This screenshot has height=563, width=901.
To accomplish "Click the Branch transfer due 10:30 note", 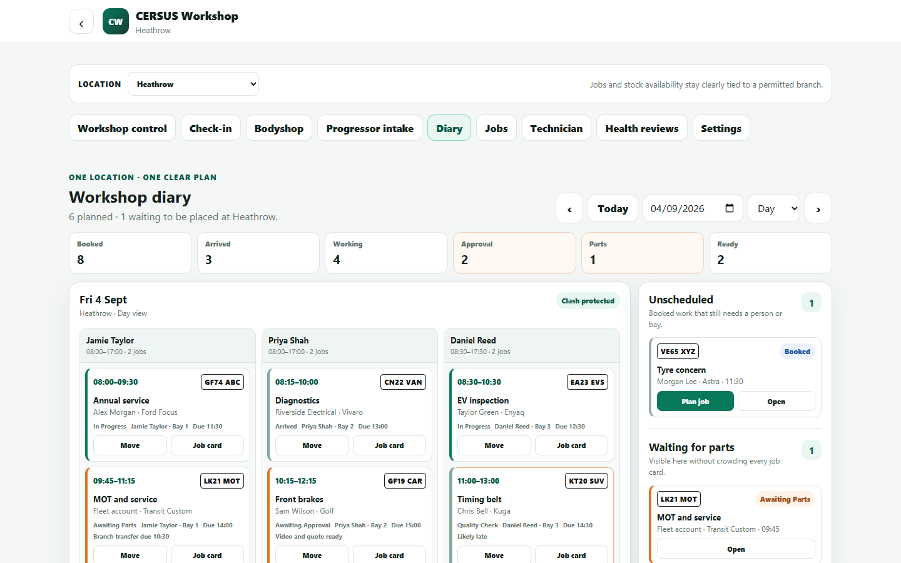I will [x=131, y=537].
